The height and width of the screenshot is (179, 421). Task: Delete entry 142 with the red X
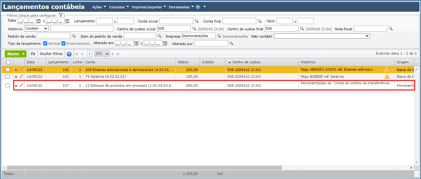click(16, 70)
